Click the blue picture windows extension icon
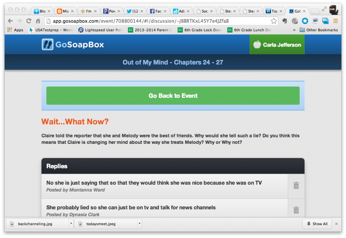Viewport: 346px width, 238px height. click(x=325, y=21)
